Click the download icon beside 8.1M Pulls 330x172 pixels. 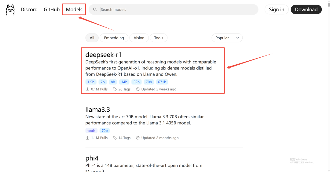[87, 89]
